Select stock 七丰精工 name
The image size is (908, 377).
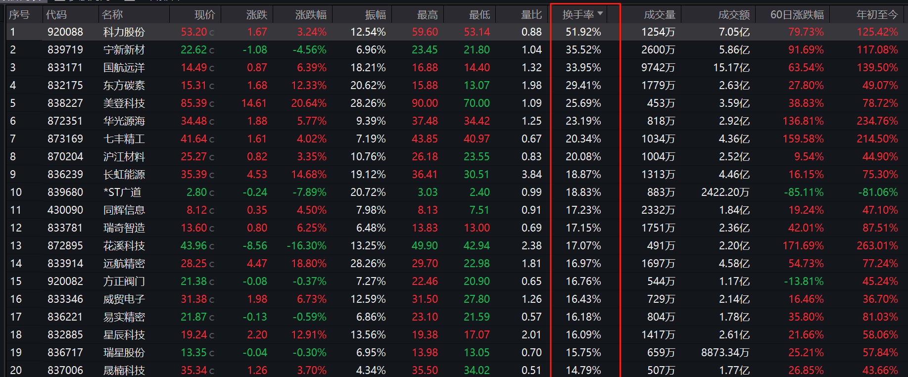pos(124,139)
